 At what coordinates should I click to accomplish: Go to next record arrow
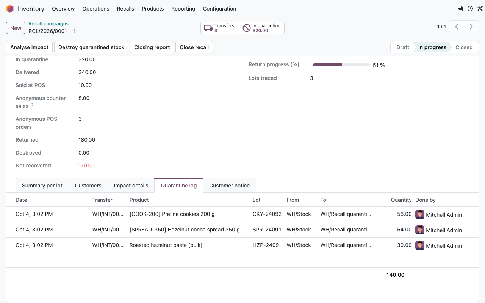(x=471, y=27)
